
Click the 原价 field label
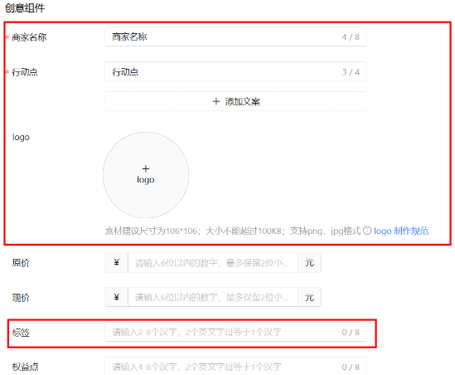(21, 263)
